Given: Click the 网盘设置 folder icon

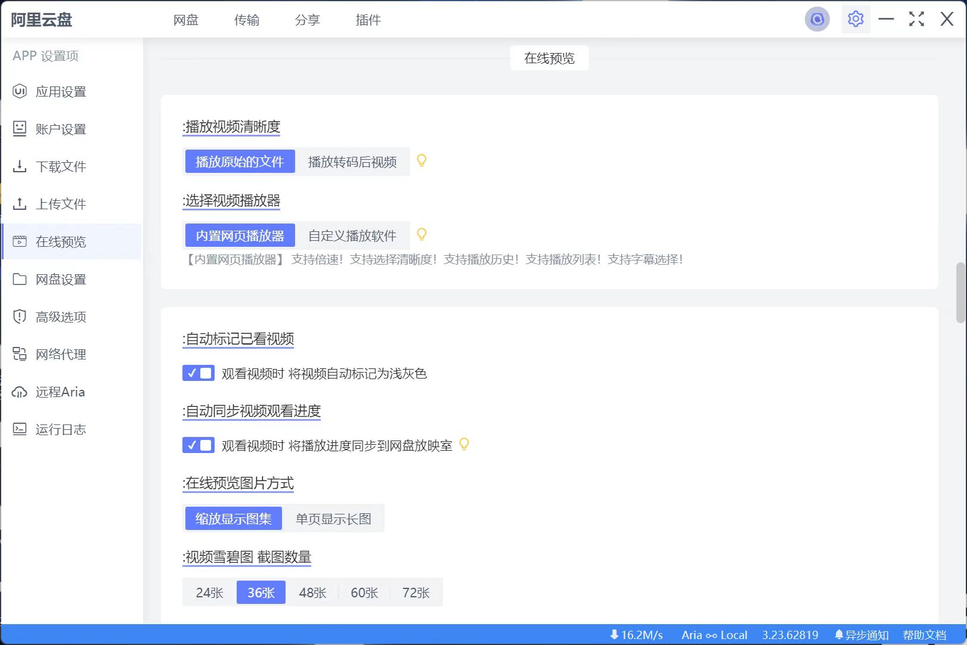Looking at the screenshot, I should pos(20,279).
